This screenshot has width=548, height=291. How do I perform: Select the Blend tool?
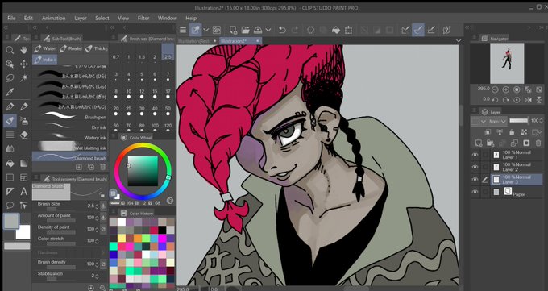(x=10, y=149)
